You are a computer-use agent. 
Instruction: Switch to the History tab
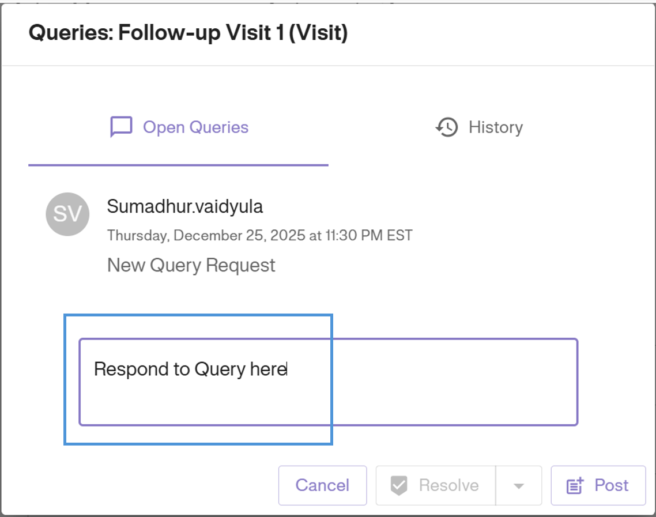495,127
